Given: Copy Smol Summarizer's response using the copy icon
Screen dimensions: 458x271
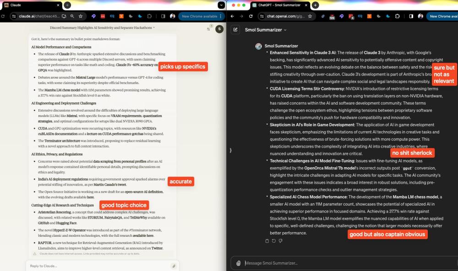Looking at the screenshot, I should (x=267, y=241).
